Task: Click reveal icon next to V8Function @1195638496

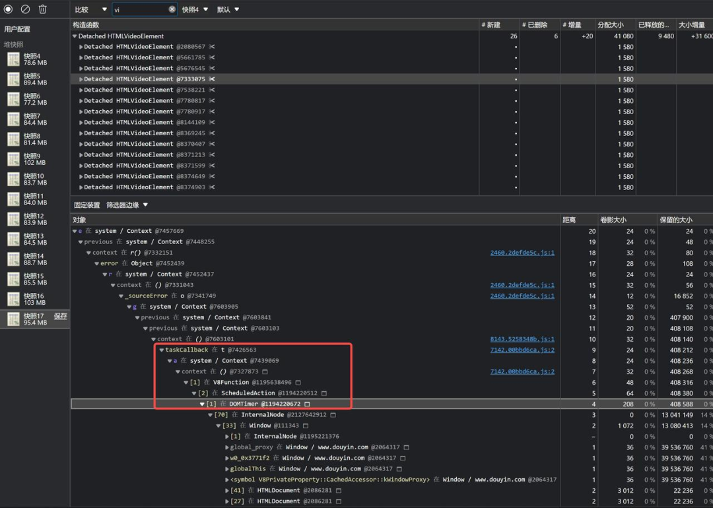Action: (x=298, y=383)
